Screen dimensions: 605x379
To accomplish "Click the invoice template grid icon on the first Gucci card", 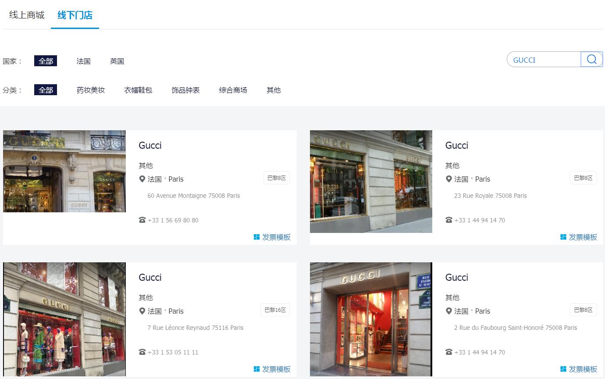I will (256, 236).
